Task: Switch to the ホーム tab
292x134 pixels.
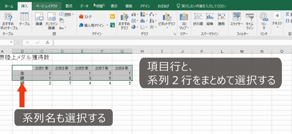Action: (9, 6)
